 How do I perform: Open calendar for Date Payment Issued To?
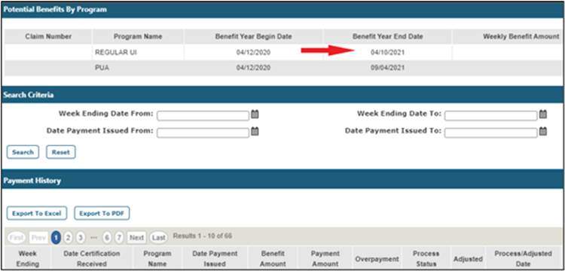tap(542, 132)
